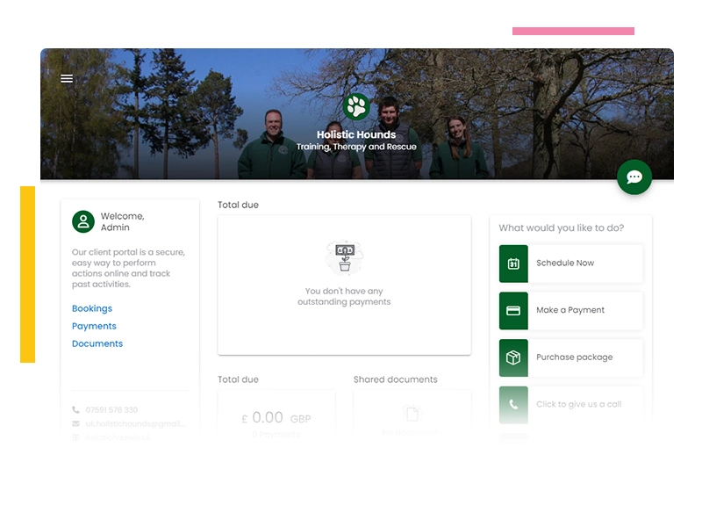Click the email envelope icon
Screen dimensions: 702x527
(x=76, y=423)
